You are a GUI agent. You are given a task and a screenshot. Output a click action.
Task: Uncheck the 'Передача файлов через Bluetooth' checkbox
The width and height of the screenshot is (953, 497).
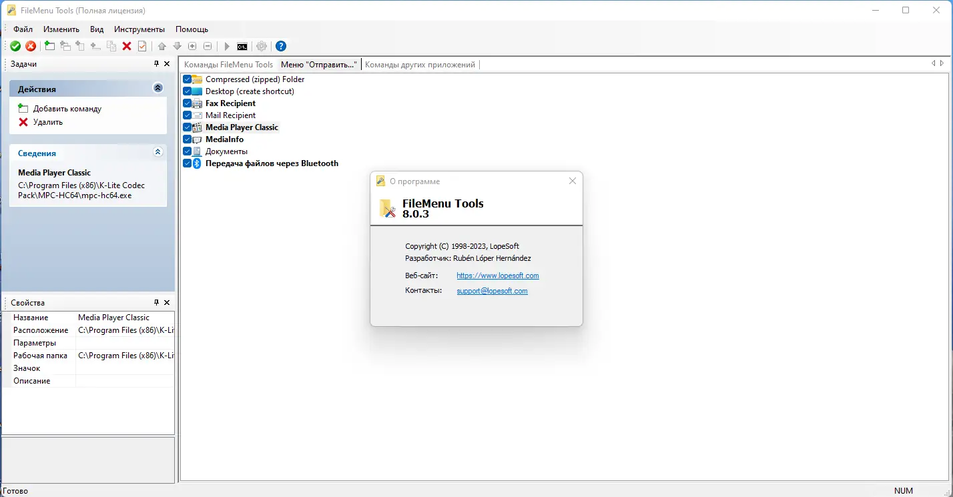coord(187,163)
